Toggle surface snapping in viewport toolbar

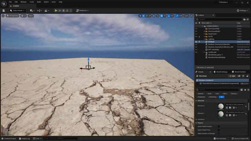pos(158,16)
